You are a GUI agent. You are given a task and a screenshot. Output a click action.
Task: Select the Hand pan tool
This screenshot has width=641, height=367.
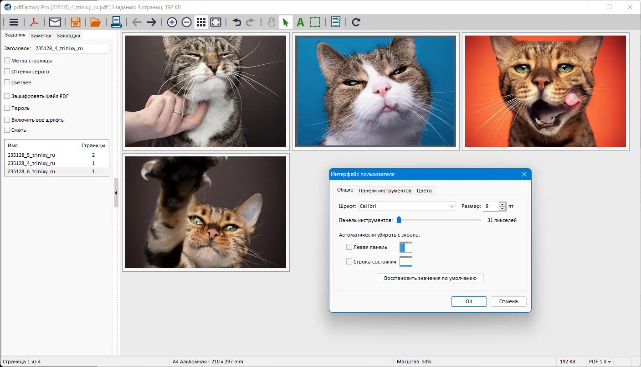pos(271,22)
